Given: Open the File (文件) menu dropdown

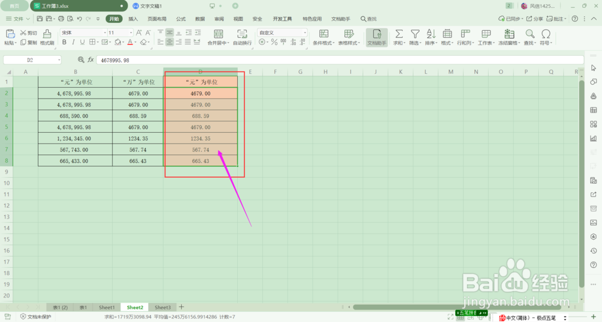Looking at the screenshot, I should pos(17,19).
